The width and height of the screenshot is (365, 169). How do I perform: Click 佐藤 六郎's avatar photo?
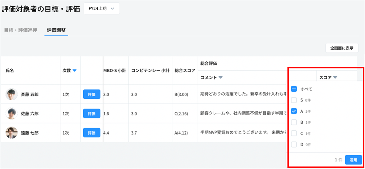[x=11, y=114]
